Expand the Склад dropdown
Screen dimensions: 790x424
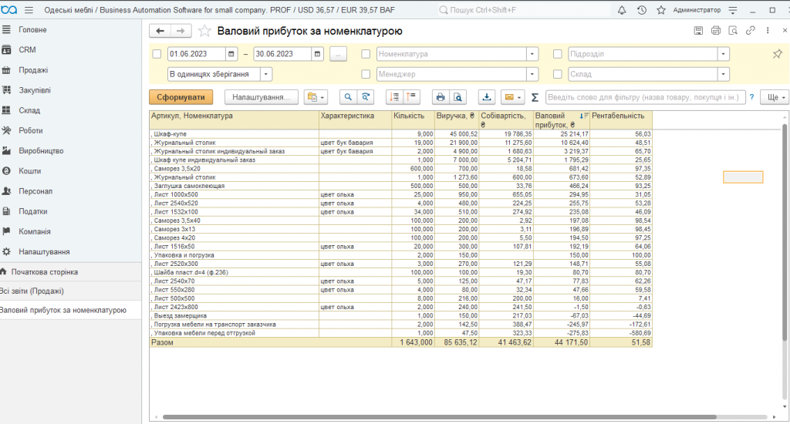(x=724, y=74)
